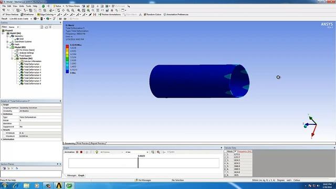The height and width of the screenshot is (189, 336).
Task: Open the Tools menu
Action: click(x=28, y=6)
